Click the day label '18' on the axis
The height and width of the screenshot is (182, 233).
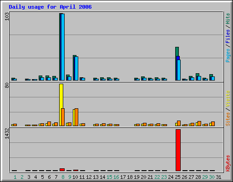click(130, 177)
